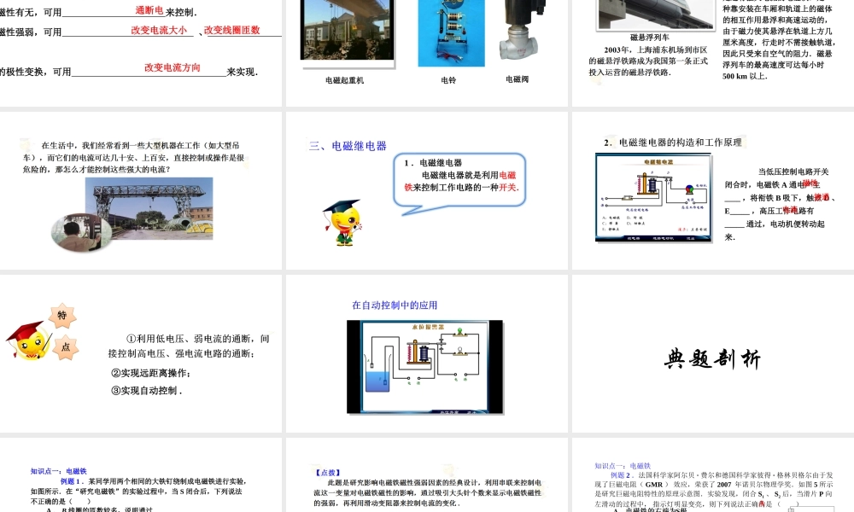The width and height of the screenshot is (854, 512).
Task: Open the 典题剖析 title slide
Action: 713,353
